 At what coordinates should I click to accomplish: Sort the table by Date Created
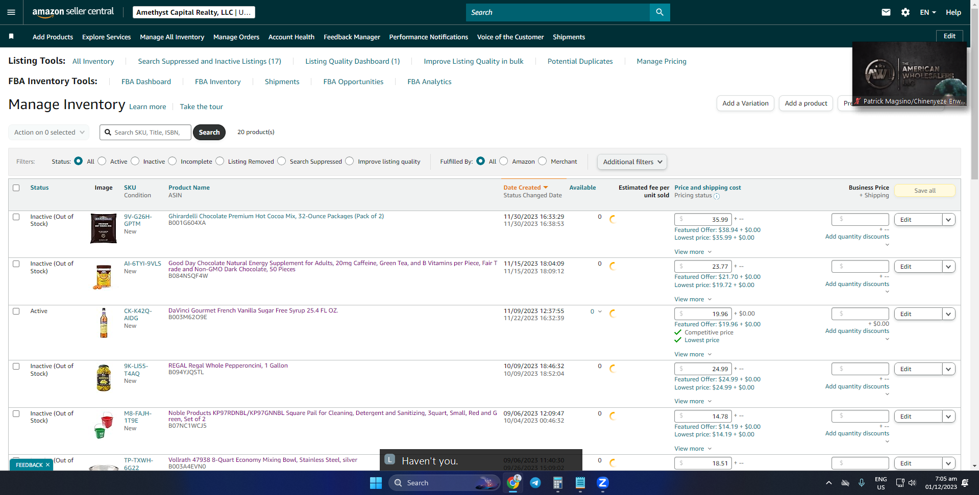coord(525,188)
